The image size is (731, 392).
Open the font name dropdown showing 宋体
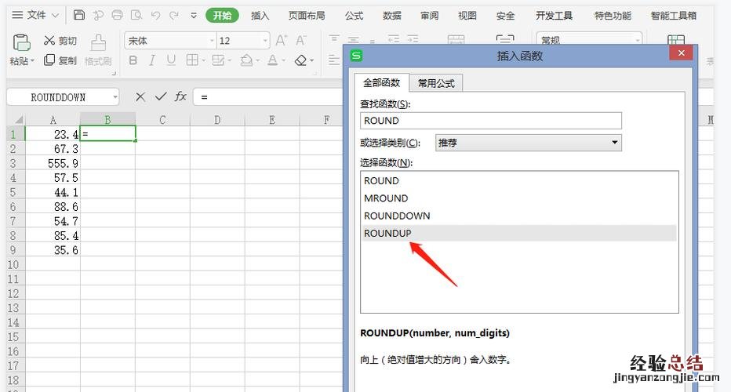pos(212,41)
